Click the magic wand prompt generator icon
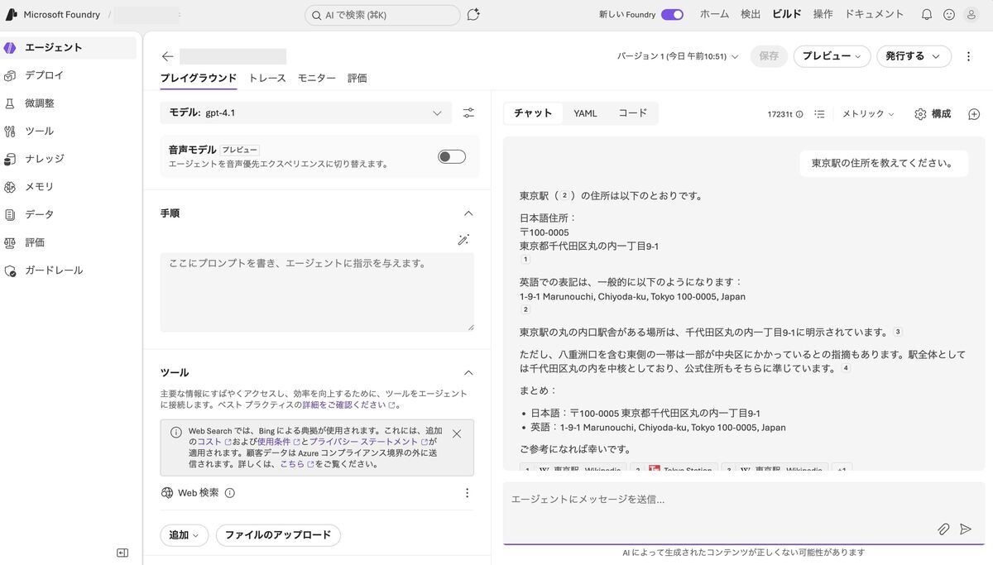The image size is (993, 565). coord(463,240)
